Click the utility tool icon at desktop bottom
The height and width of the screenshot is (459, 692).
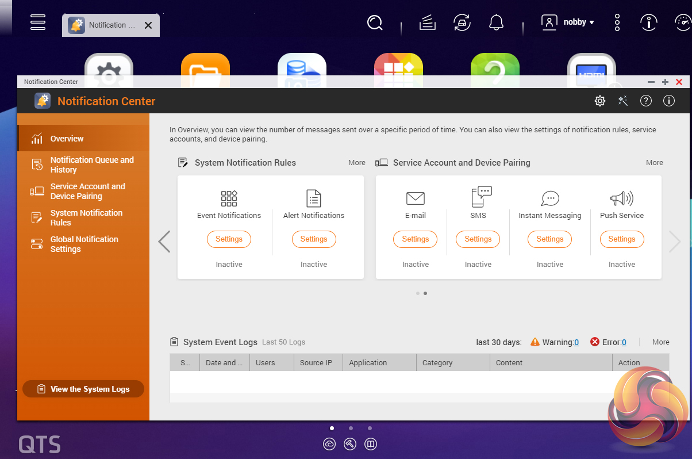(x=350, y=444)
